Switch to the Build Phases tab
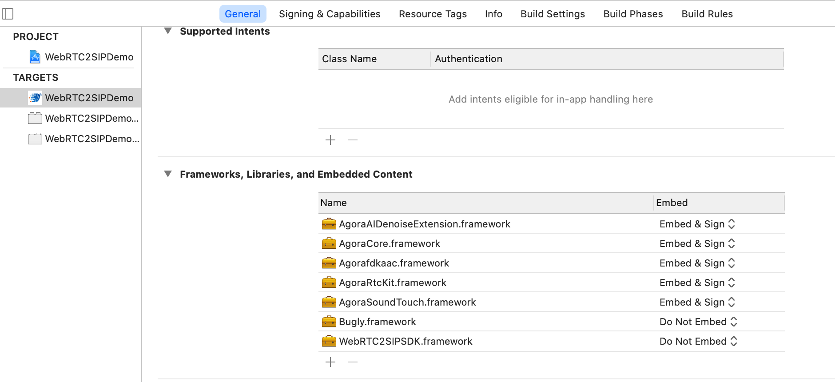 click(x=633, y=14)
